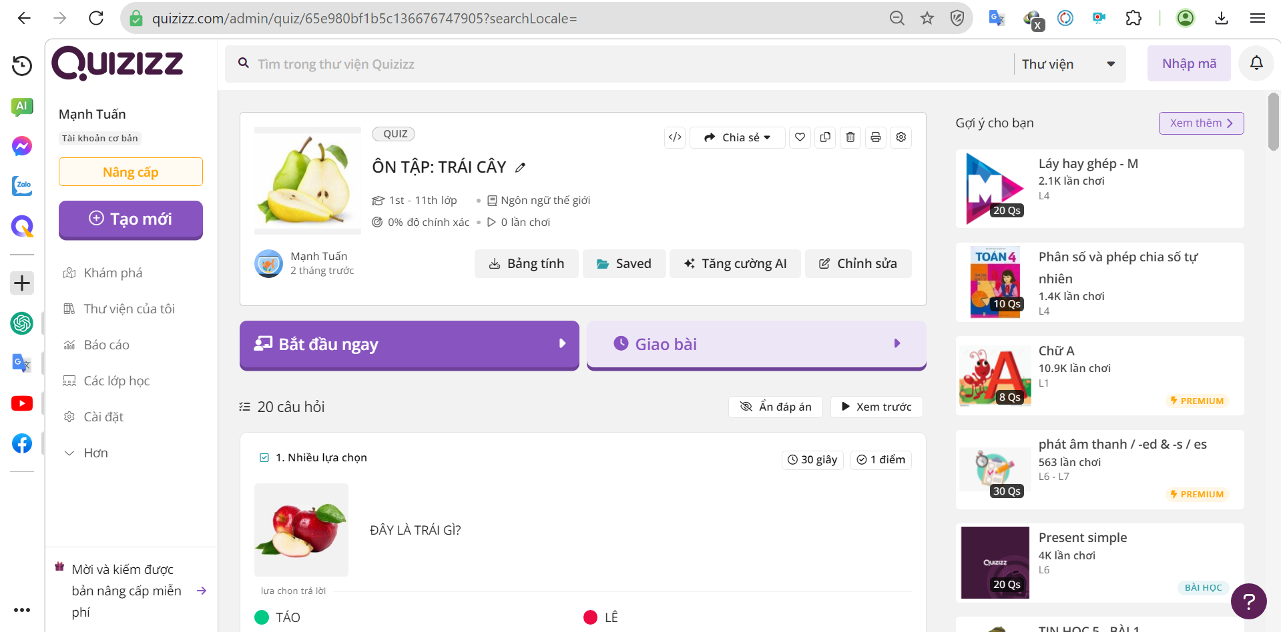
Task: Expand the Chia sẻ share dropdown
Action: [x=738, y=137]
